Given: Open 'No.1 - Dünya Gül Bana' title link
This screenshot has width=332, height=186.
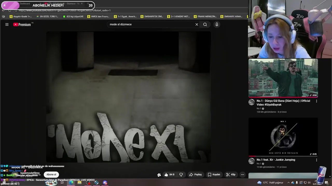Looking at the screenshot, I should (x=283, y=103).
